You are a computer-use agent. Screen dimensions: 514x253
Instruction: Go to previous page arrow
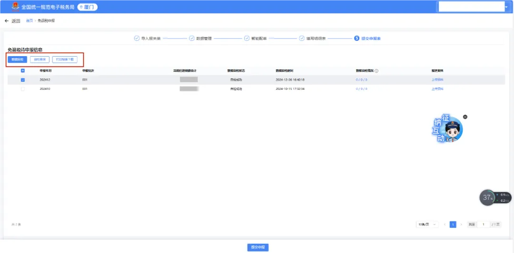(x=445, y=224)
